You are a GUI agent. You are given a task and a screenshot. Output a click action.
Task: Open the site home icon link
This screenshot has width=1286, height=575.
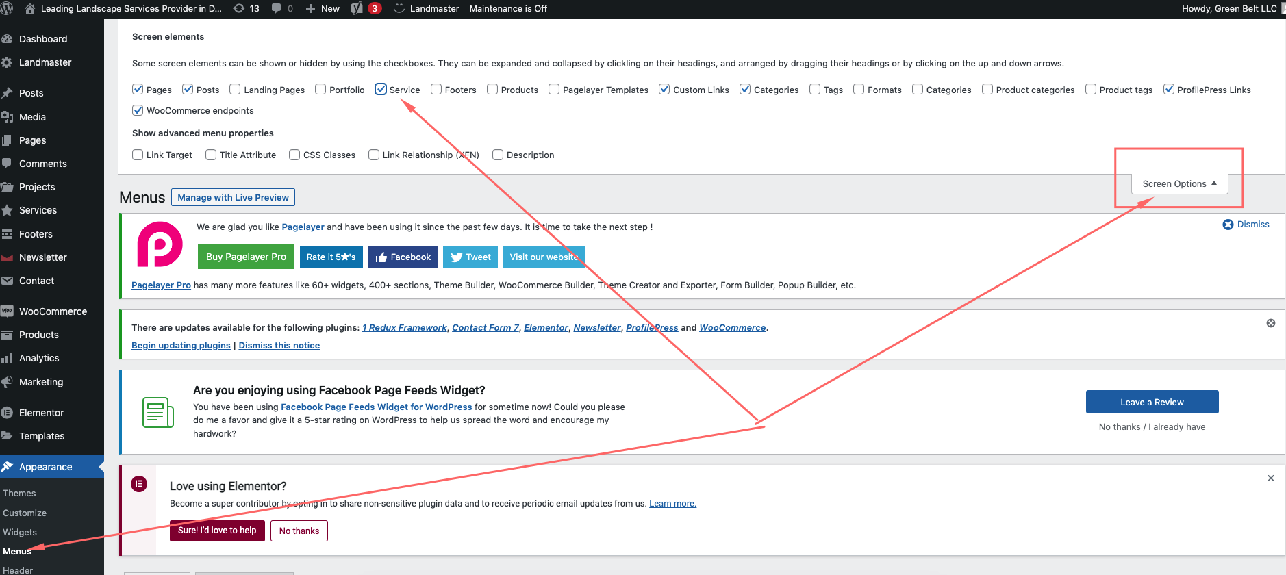[x=30, y=8]
